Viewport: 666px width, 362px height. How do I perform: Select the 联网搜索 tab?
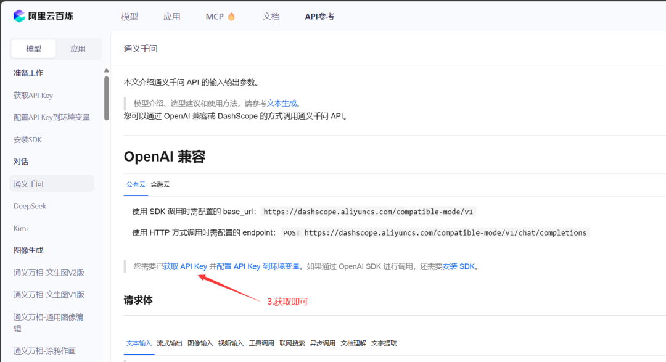click(292, 343)
